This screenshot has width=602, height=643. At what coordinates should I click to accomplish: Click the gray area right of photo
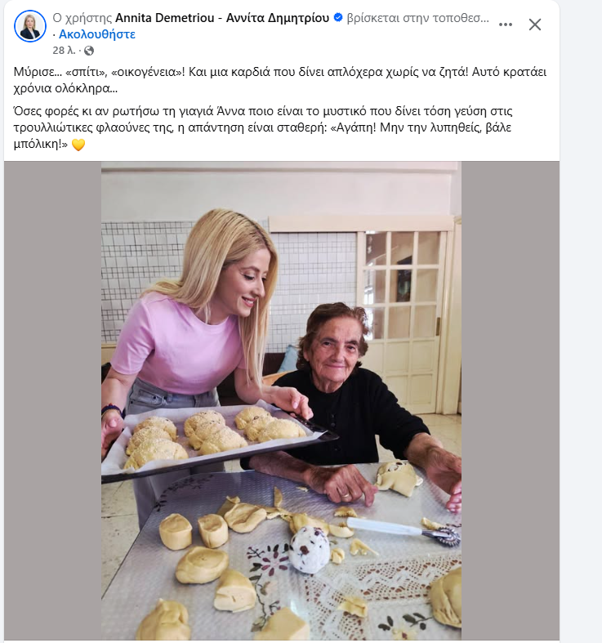(511, 400)
